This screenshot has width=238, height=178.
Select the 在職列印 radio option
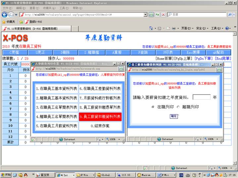(153, 107)
